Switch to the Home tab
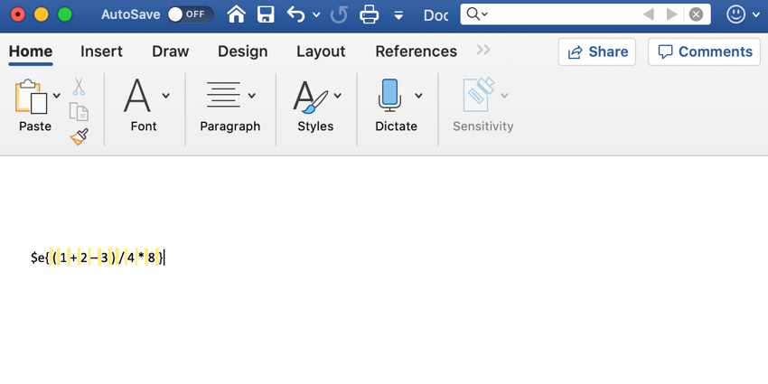Screen dimensions: 768x384 click(x=31, y=52)
